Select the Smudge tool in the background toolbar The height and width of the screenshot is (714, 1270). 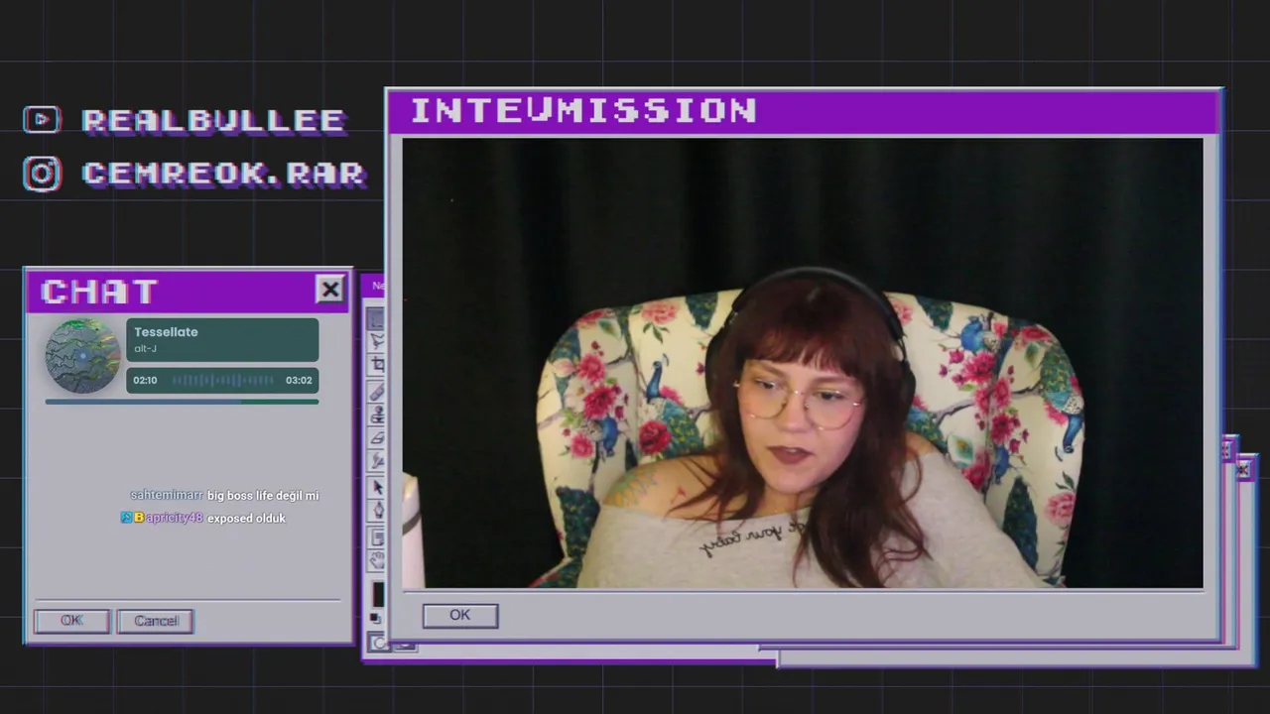[376, 462]
